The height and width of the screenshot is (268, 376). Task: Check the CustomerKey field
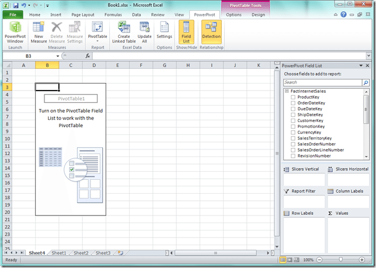(293, 121)
